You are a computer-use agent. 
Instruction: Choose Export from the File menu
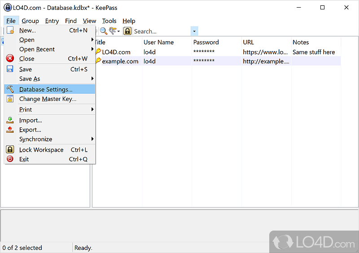click(x=31, y=130)
